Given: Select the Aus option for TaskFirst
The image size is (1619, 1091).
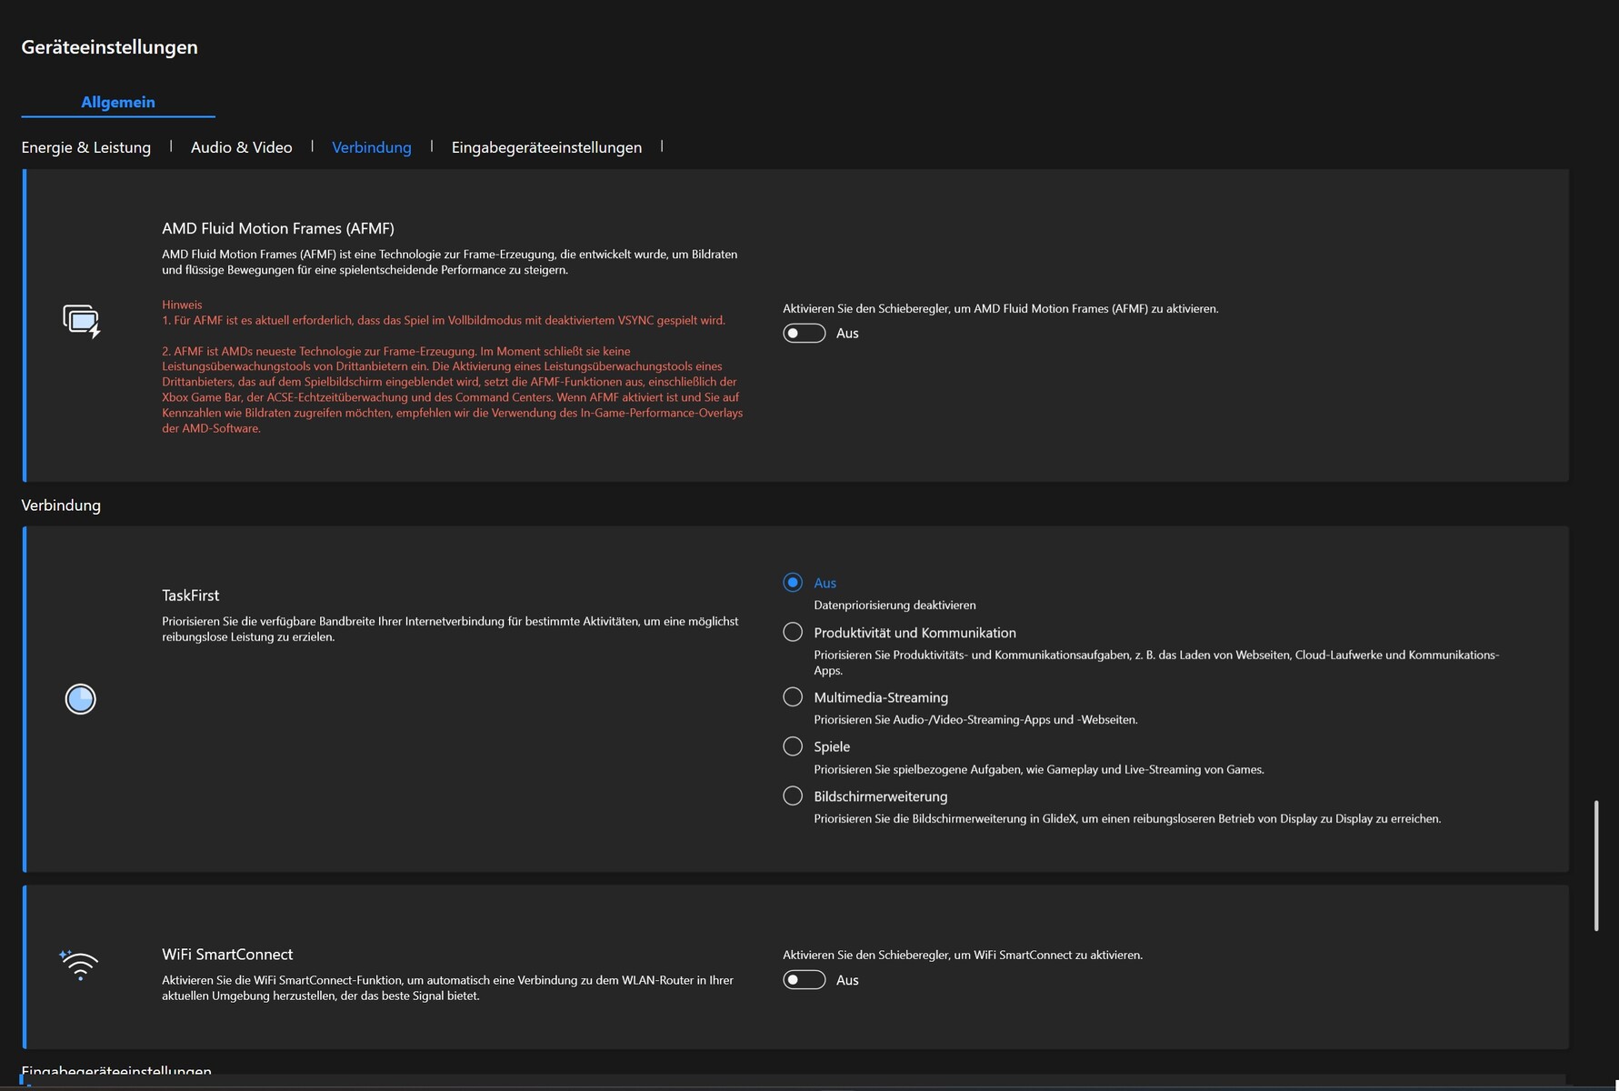Looking at the screenshot, I should [793, 583].
